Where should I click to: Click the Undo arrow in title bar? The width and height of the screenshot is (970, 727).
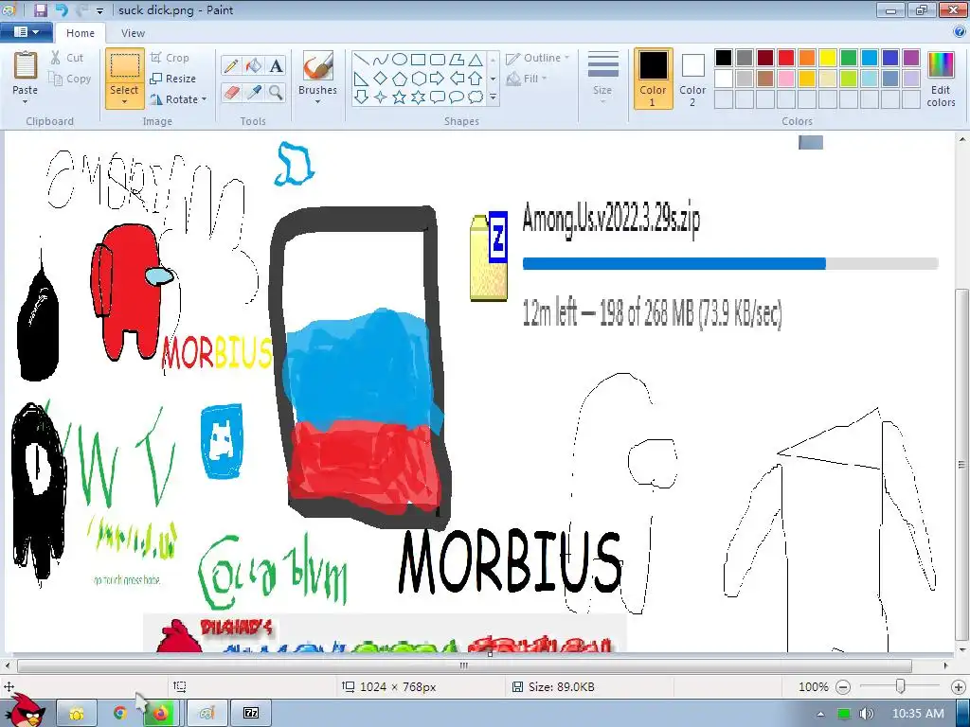(x=62, y=9)
